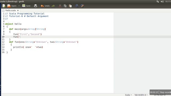Open the network indicator in top panel
This screenshot has width=171, height=96.
point(158,2)
